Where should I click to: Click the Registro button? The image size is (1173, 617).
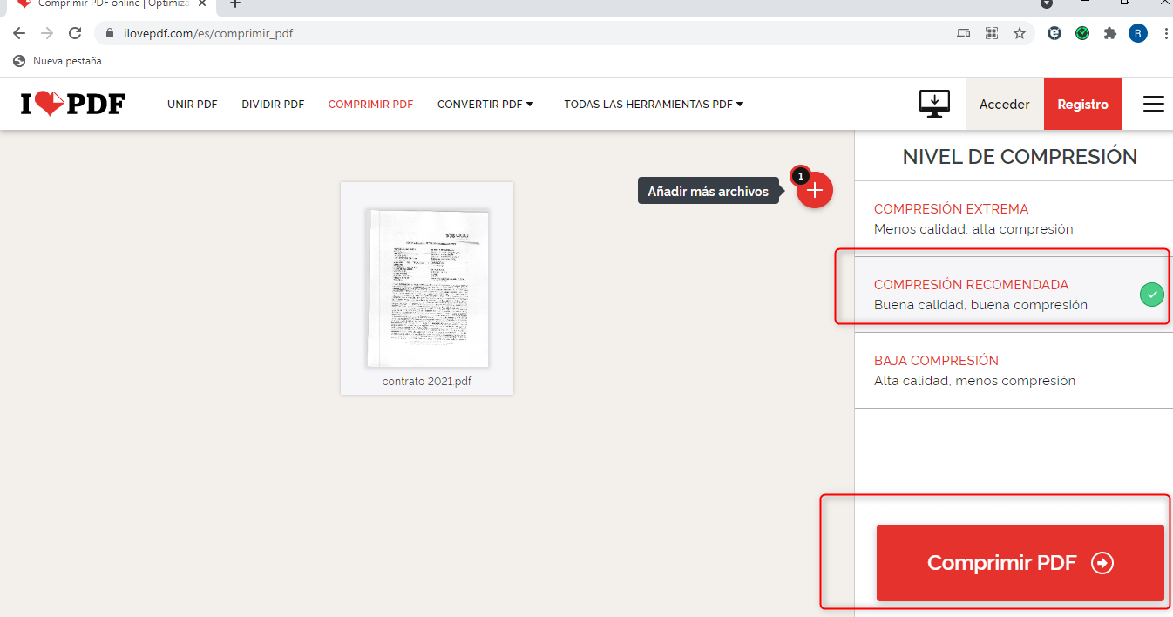1082,105
